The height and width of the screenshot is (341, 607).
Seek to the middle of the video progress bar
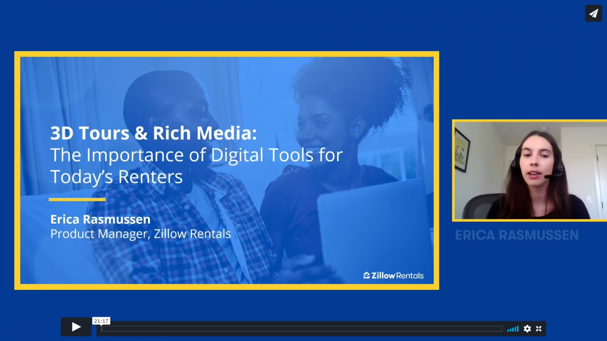tap(302, 329)
